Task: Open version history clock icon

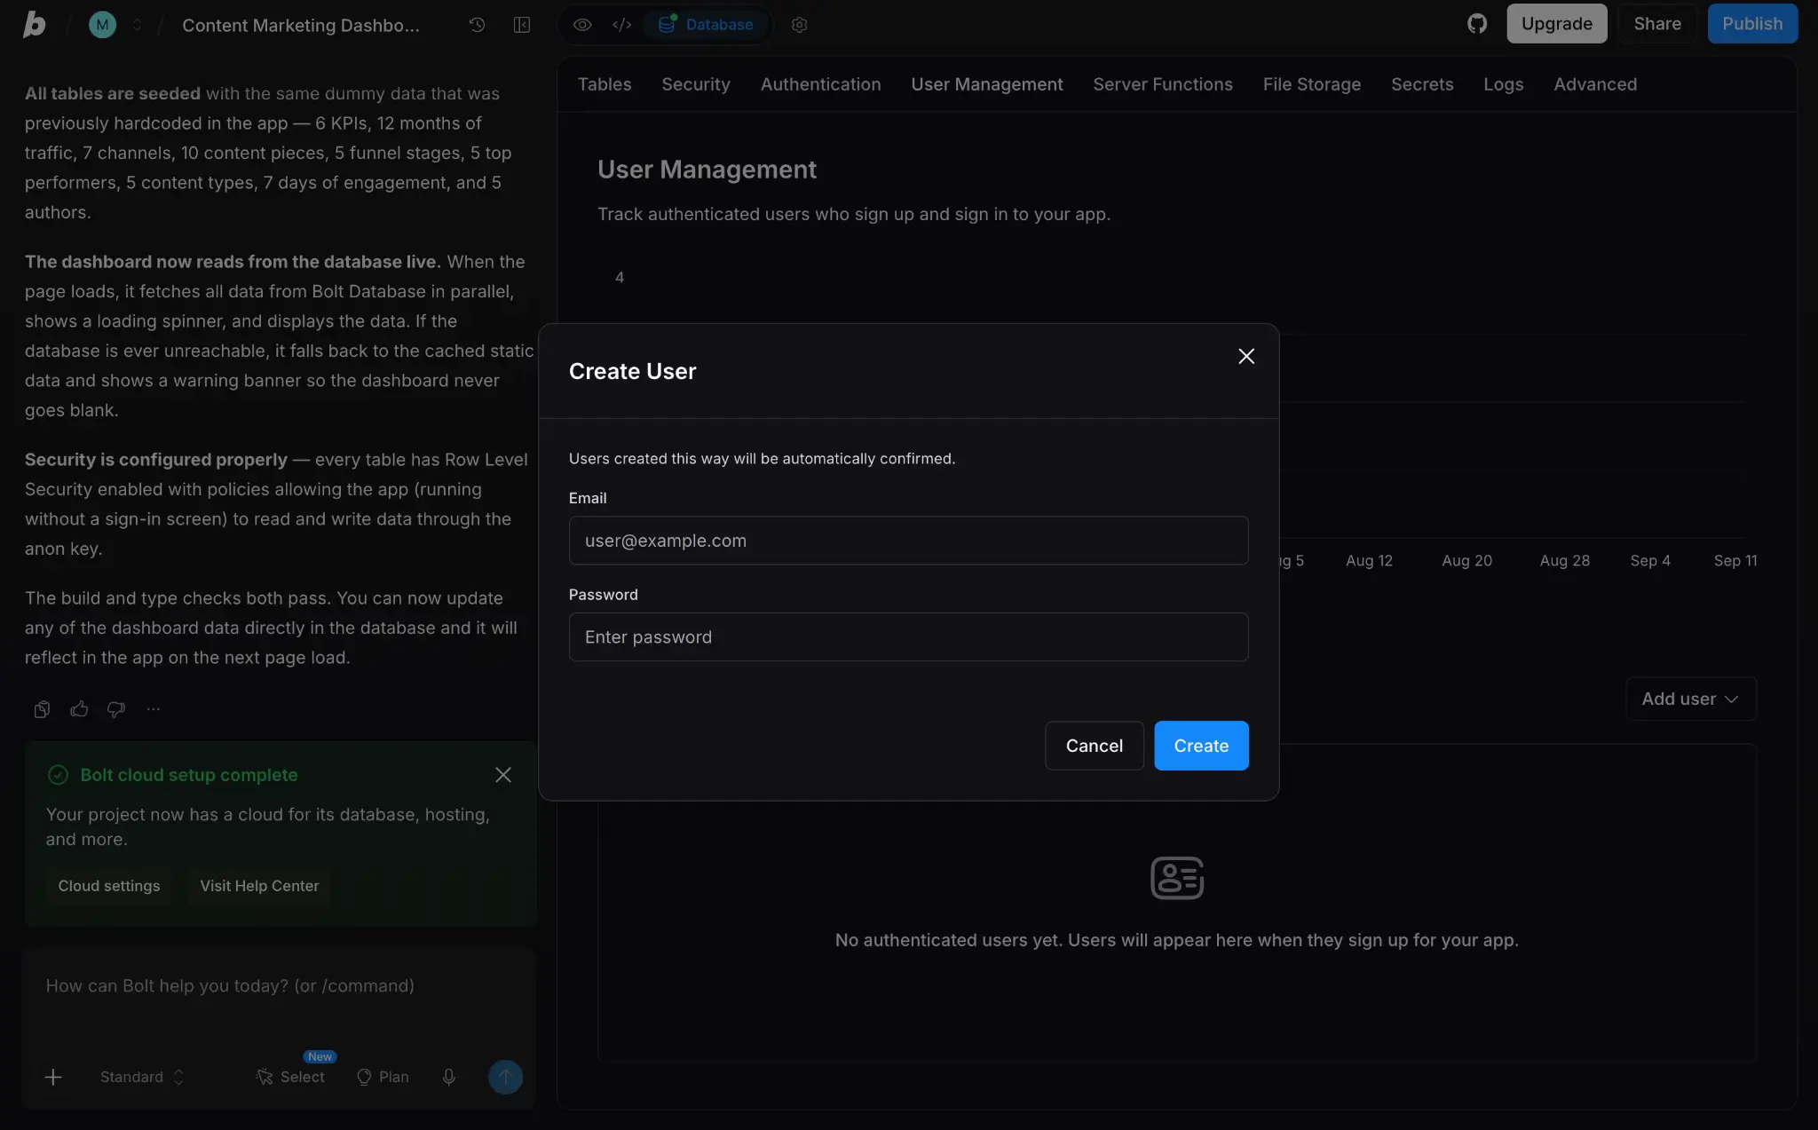Action: (477, 25)
